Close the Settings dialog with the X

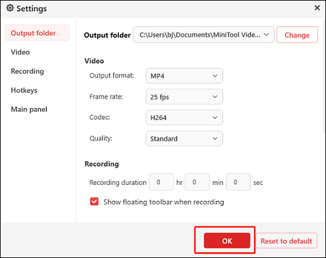[317, 8]
